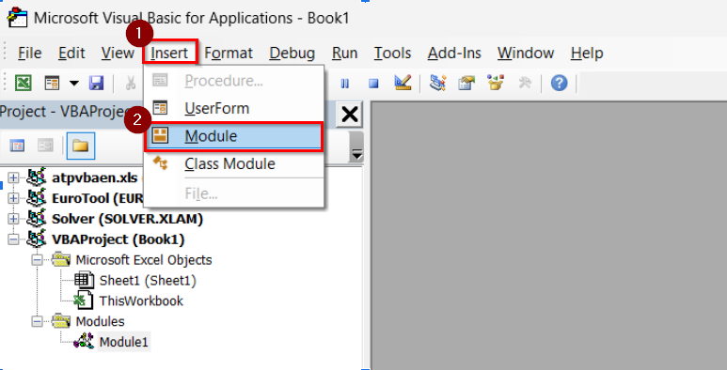Screen dimensions: 727x370
Task: Toggle Design Mode ruler icon
Action: [x=403, y=83]
